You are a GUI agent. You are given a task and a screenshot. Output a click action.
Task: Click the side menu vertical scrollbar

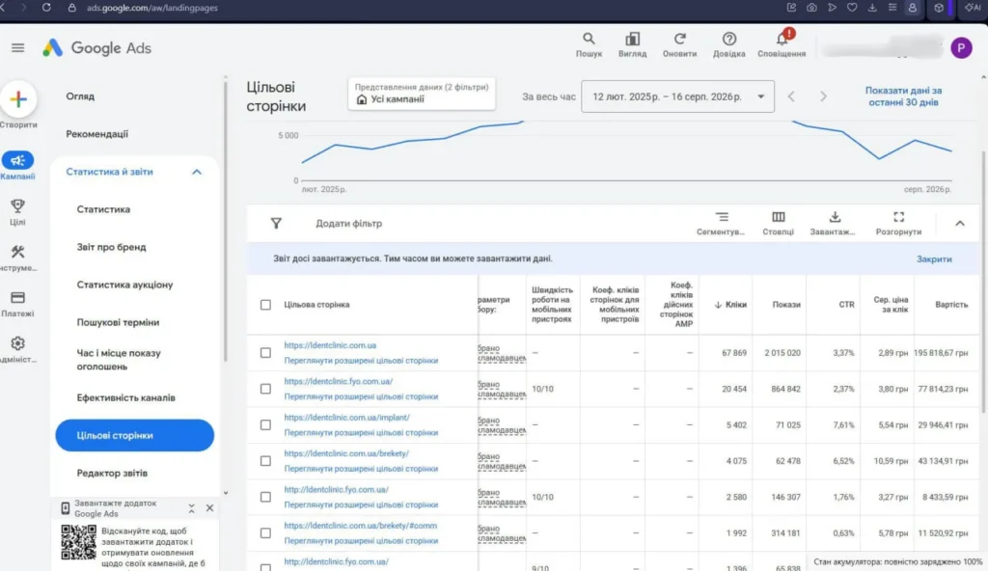click(226, 221)
